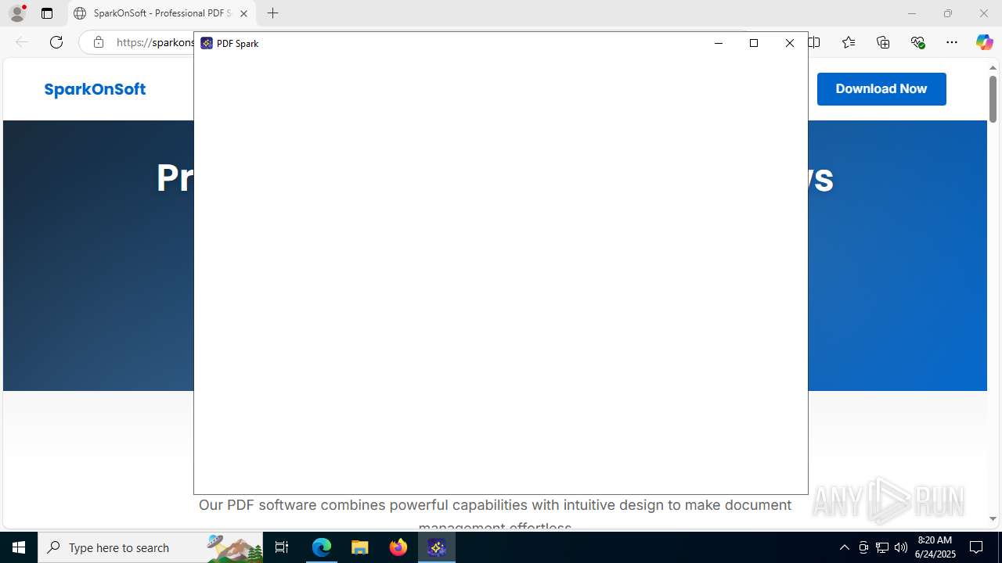Minimize the PDF Spark window

pos(719,43)
